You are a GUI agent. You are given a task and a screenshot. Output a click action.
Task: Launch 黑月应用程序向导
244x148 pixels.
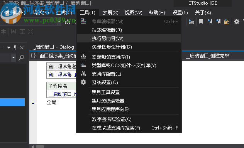click(129, 109)
